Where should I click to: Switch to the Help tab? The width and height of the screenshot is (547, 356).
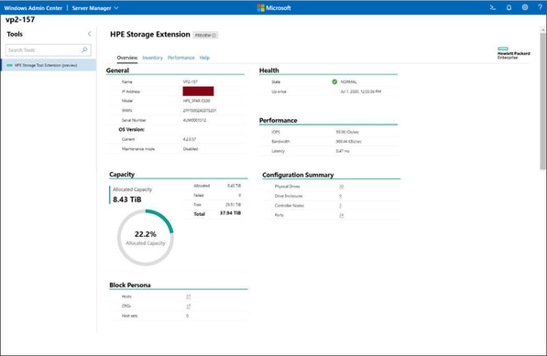click(x=204, y=58)
